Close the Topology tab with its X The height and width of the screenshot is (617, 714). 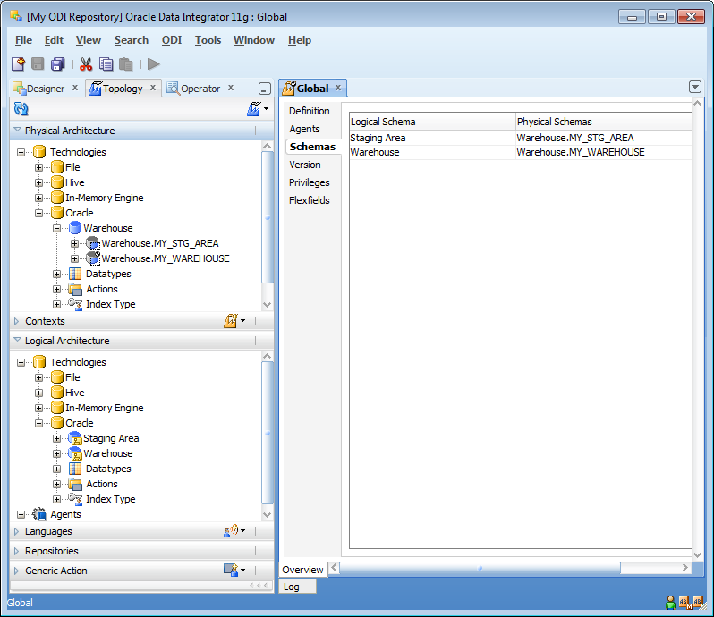153,88
